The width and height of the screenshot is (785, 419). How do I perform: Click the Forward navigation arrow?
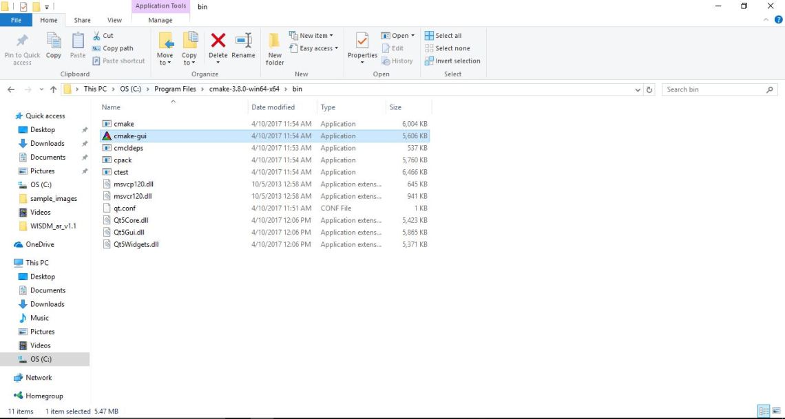tap(28, 89)
